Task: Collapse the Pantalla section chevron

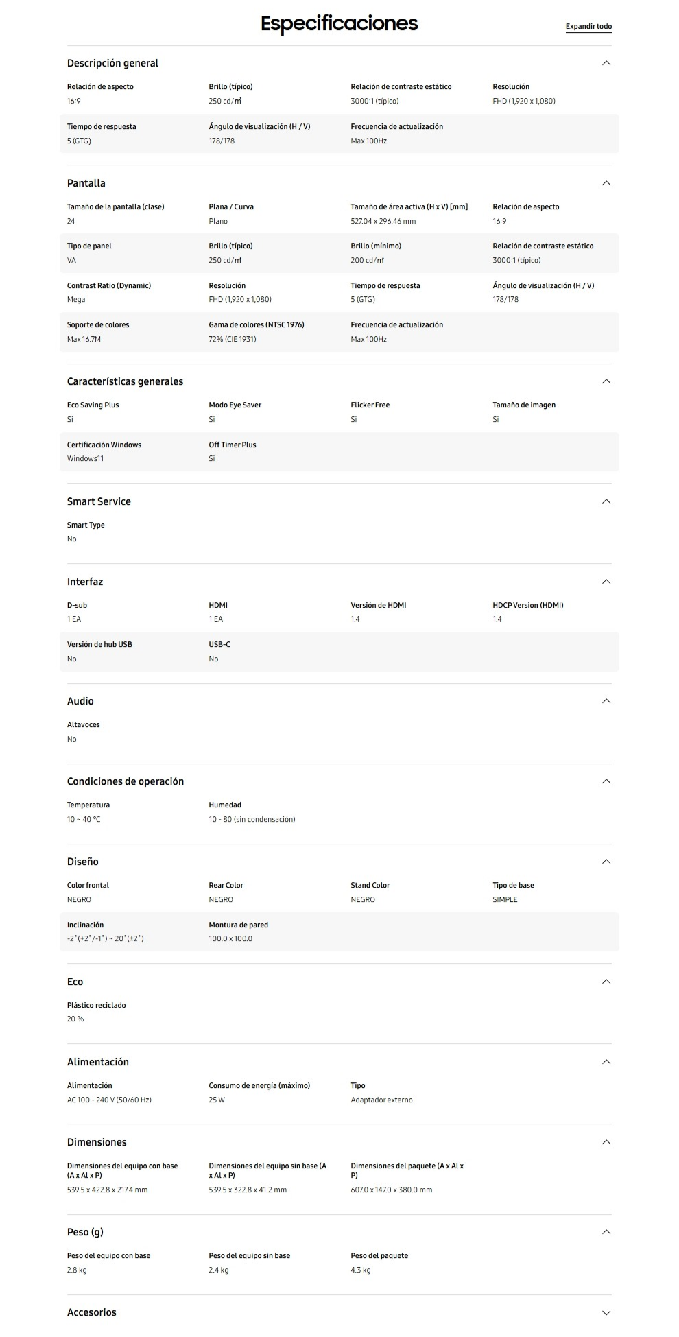Action: coord(606,183)
